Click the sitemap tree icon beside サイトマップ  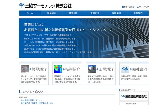coord(138,7)
